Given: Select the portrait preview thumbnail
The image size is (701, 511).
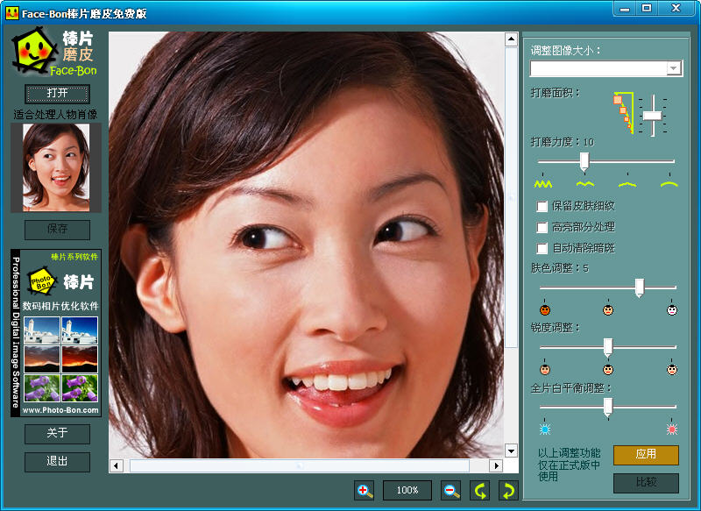Looking at the screenshot, I should click(56, 167).
